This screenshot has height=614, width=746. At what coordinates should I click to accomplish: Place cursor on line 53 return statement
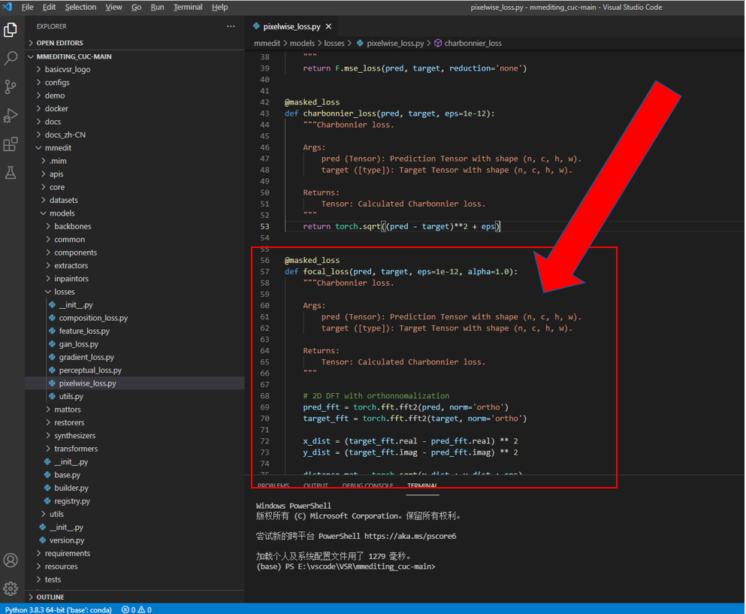tap(401, 226)
